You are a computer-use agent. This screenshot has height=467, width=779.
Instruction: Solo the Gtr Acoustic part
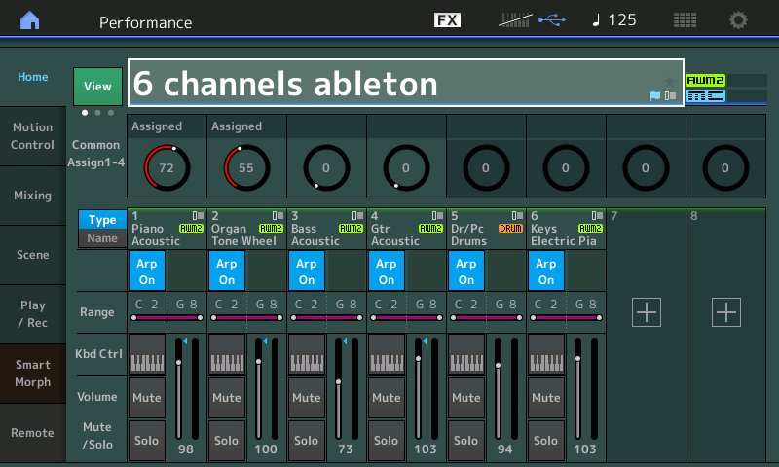pos(387,440)
